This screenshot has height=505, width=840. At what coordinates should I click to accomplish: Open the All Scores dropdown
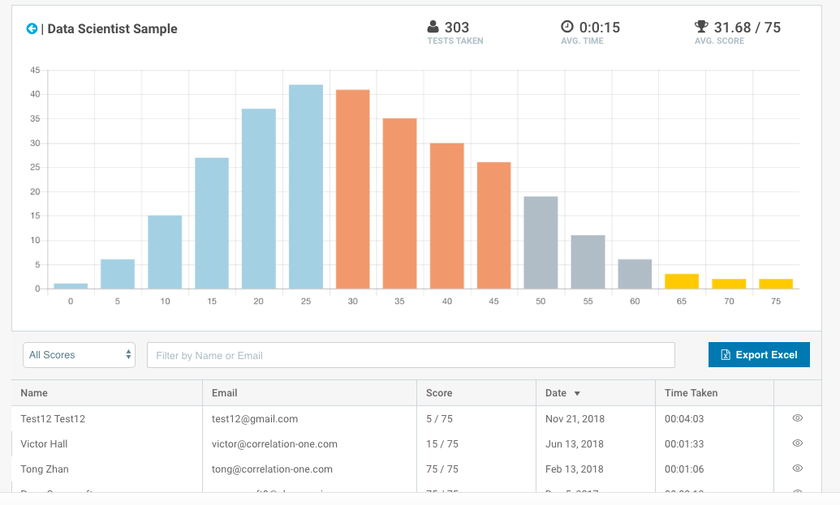tap(80, 355)
